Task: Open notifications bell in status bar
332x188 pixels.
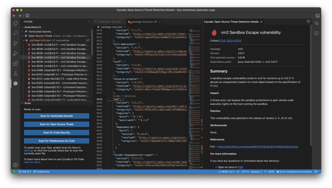Action: point(316,172)
